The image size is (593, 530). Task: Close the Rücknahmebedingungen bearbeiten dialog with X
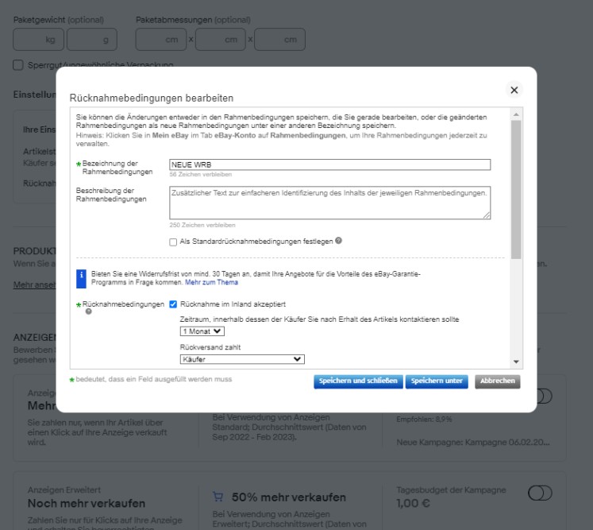coord(514,91)
